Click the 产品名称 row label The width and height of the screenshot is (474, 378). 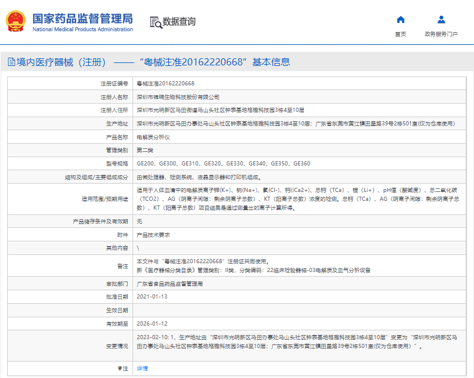tap(117, 137)
